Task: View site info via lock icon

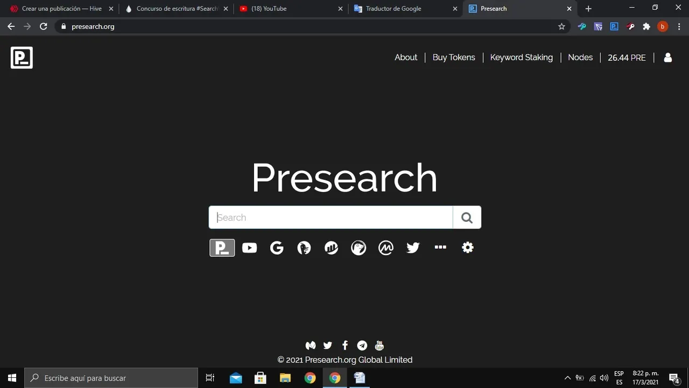Action: click(x=64, y=26)
